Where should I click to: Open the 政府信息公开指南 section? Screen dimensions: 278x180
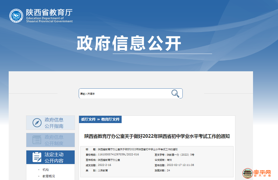(x=54, y=123)
